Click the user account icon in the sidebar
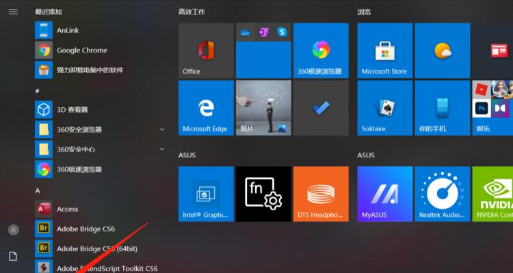Viewport: 513px width, 273px height. 14,230
